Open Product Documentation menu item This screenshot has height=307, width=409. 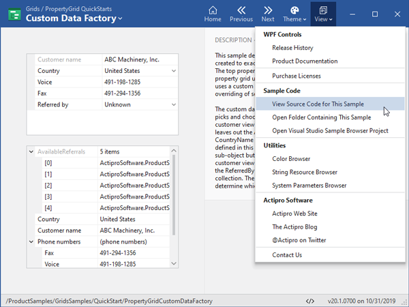(x=330, y=61)
